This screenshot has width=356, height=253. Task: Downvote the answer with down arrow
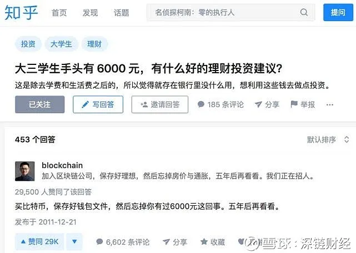coord(74,242)
